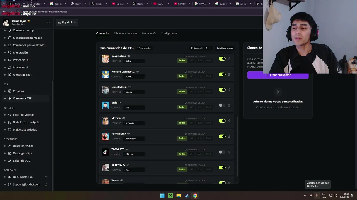This screenshot has height=200, width=357.
Task: Disable the Mclovin command toggle
Action: coord(222,121)
